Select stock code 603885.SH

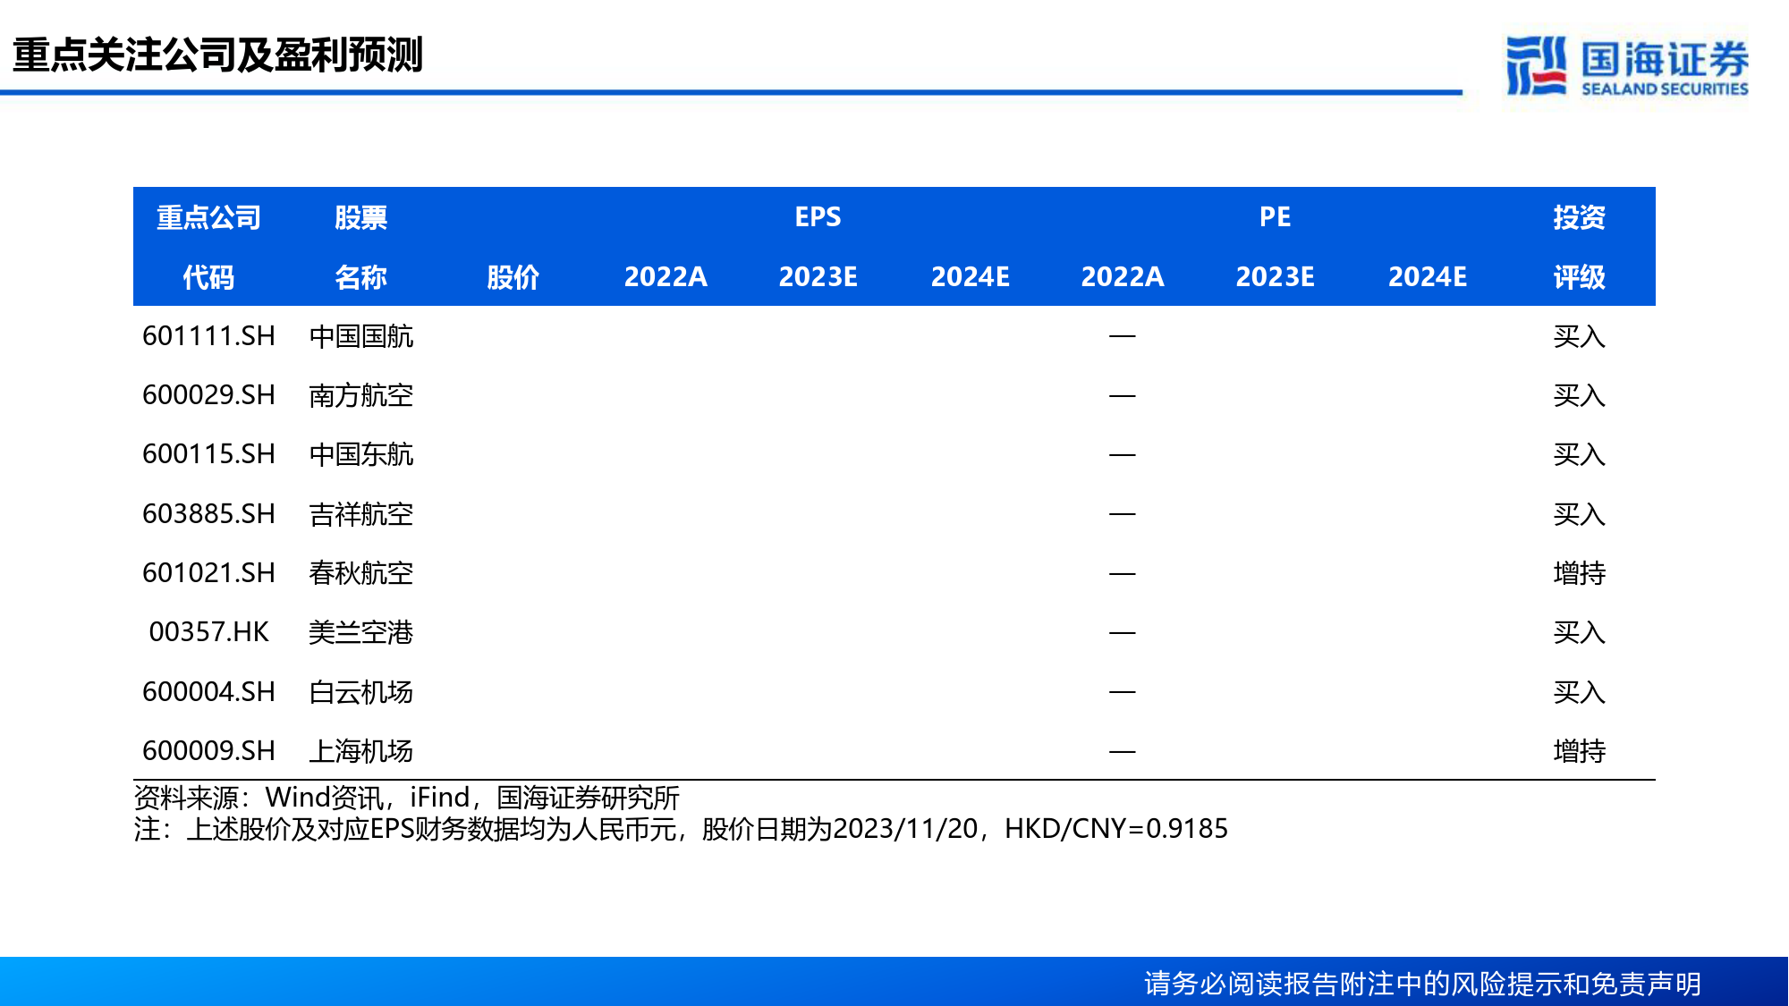208,514
